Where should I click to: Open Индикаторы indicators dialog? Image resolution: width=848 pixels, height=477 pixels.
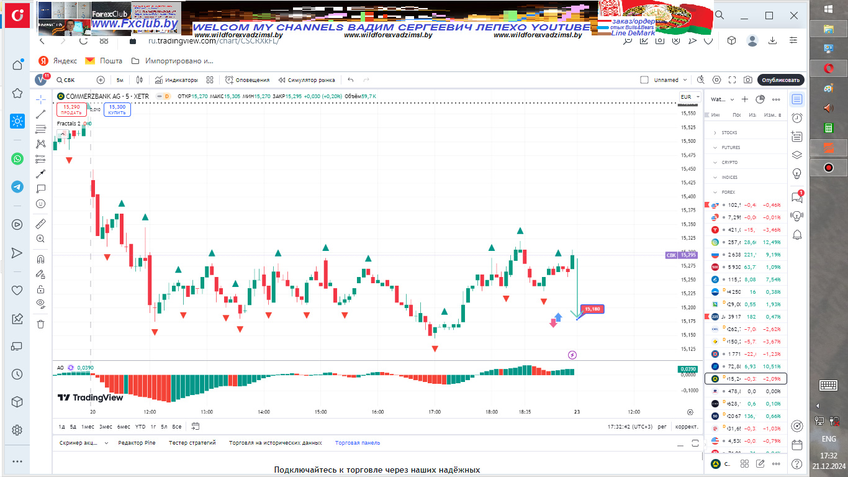177,79
